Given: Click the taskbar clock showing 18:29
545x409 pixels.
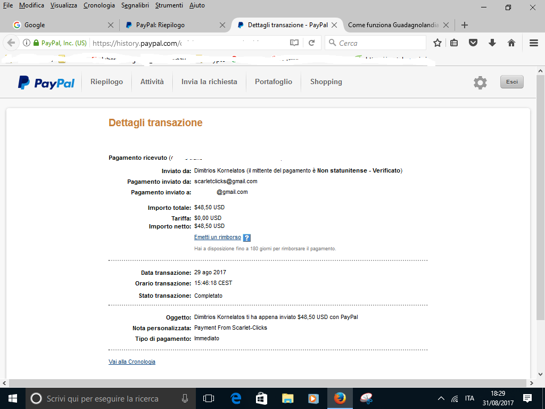Looking at the screenshot, I should click(x=498, y=398).
